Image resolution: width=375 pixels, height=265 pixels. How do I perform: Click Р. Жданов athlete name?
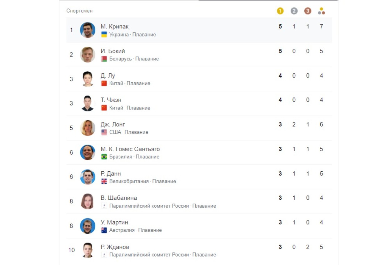[115, 247]
